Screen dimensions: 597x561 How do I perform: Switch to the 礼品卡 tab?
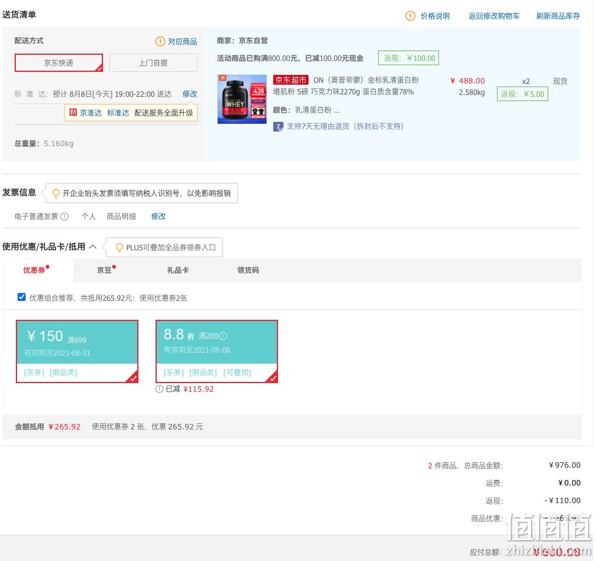pos(178,270)
